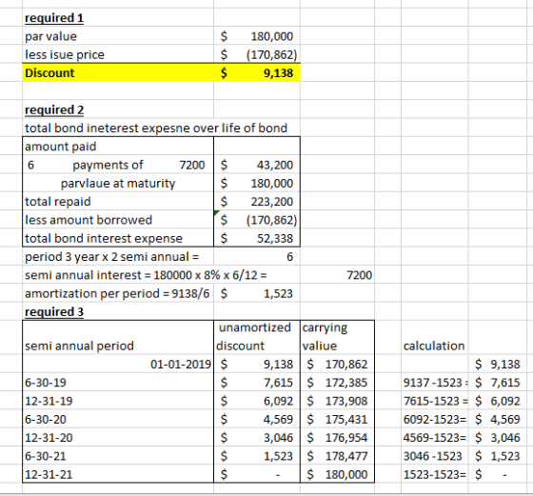This screenshot has height=496, width=533.
Task: Click unamortized discount 4,569 in 6-30-20 row
Action: [257, 419]
